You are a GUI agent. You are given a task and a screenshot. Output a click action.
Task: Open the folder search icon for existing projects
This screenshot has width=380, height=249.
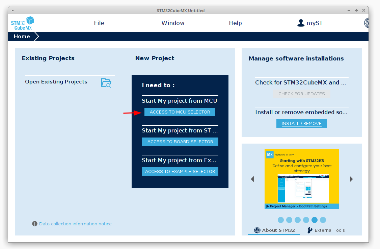pyautogui.click(x=106, y=83)
